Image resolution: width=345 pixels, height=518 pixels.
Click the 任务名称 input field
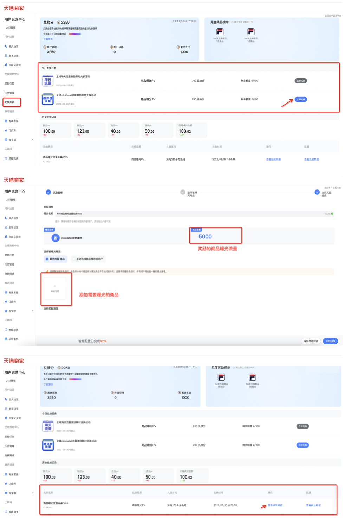190,214
